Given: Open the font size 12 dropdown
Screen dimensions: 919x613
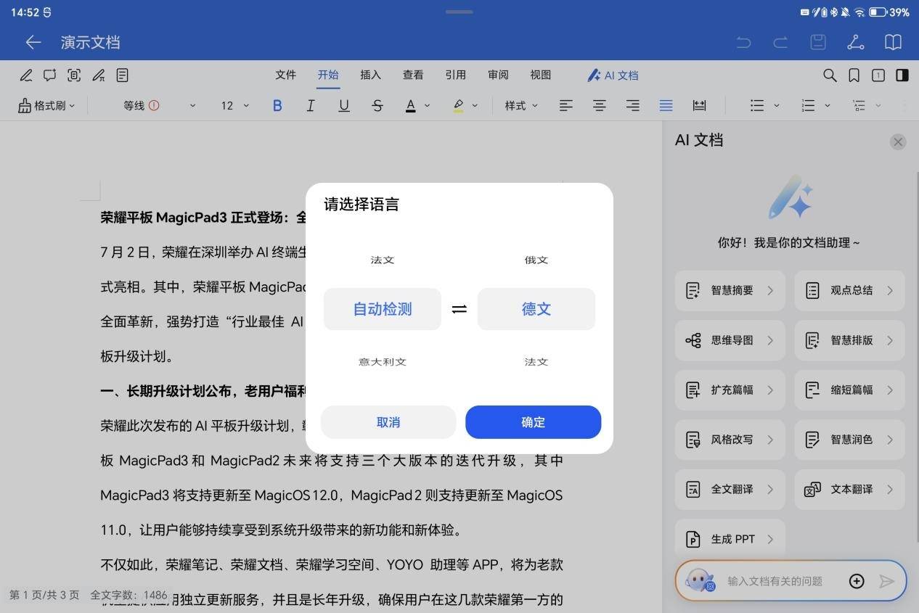Looking at the screenshot, I should pyautogui.click(x=234, y=106).
